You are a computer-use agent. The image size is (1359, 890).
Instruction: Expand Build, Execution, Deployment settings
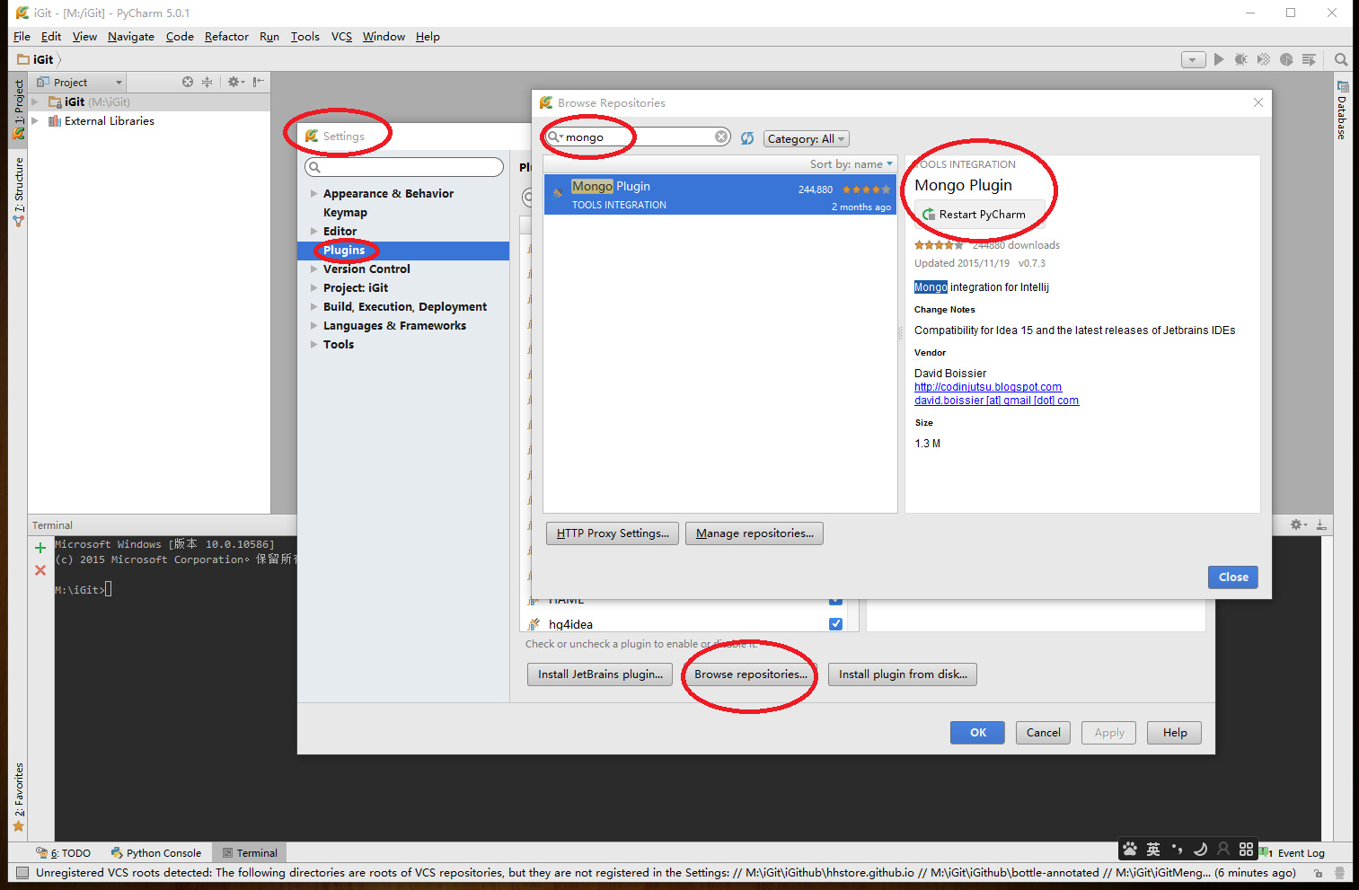click(x=313, y=307)
